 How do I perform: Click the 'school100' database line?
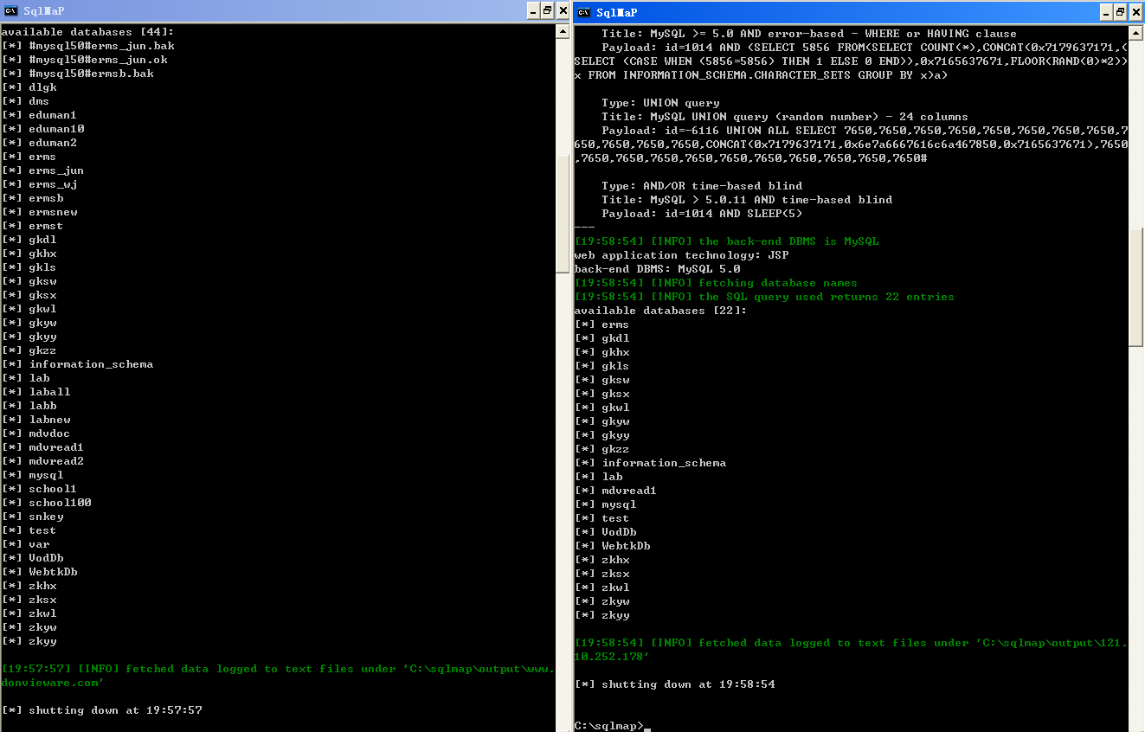pyautogui.click(x=60, y=503)
